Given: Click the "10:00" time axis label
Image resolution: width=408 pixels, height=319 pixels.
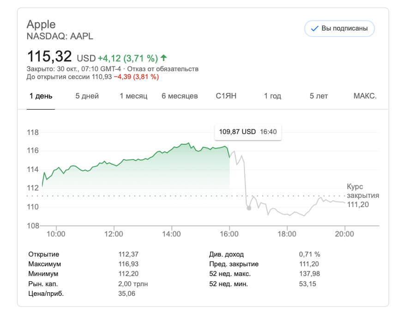Looking at the screenshot, I should 56,234.
